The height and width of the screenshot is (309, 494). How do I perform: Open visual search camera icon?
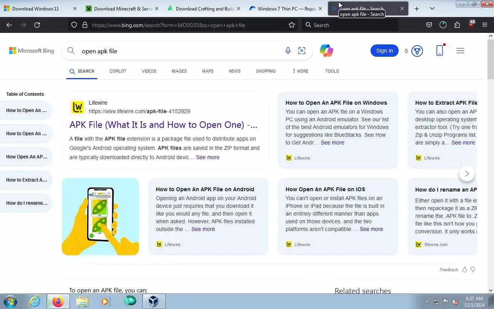pos(302,51)
